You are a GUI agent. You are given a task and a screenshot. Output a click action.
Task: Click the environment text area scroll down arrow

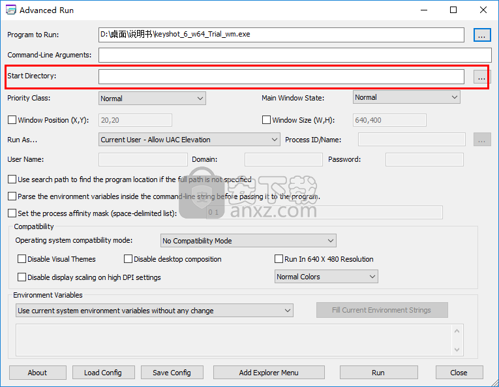coord(457,349)
